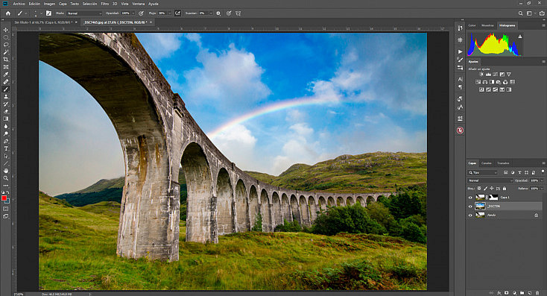Open brush mode Normal dropdown
Screen dimensions: 547x296
coord(84,13)
